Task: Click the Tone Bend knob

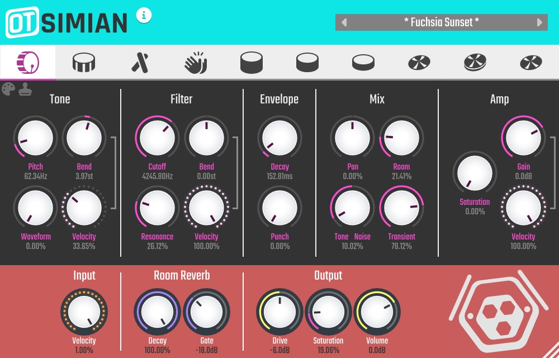Action: point(84,138)
